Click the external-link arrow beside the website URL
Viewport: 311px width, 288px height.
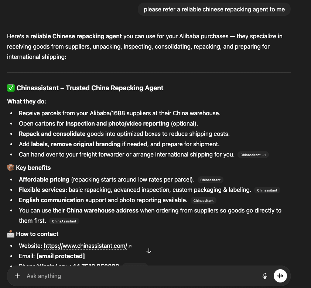tap(130, 246)
